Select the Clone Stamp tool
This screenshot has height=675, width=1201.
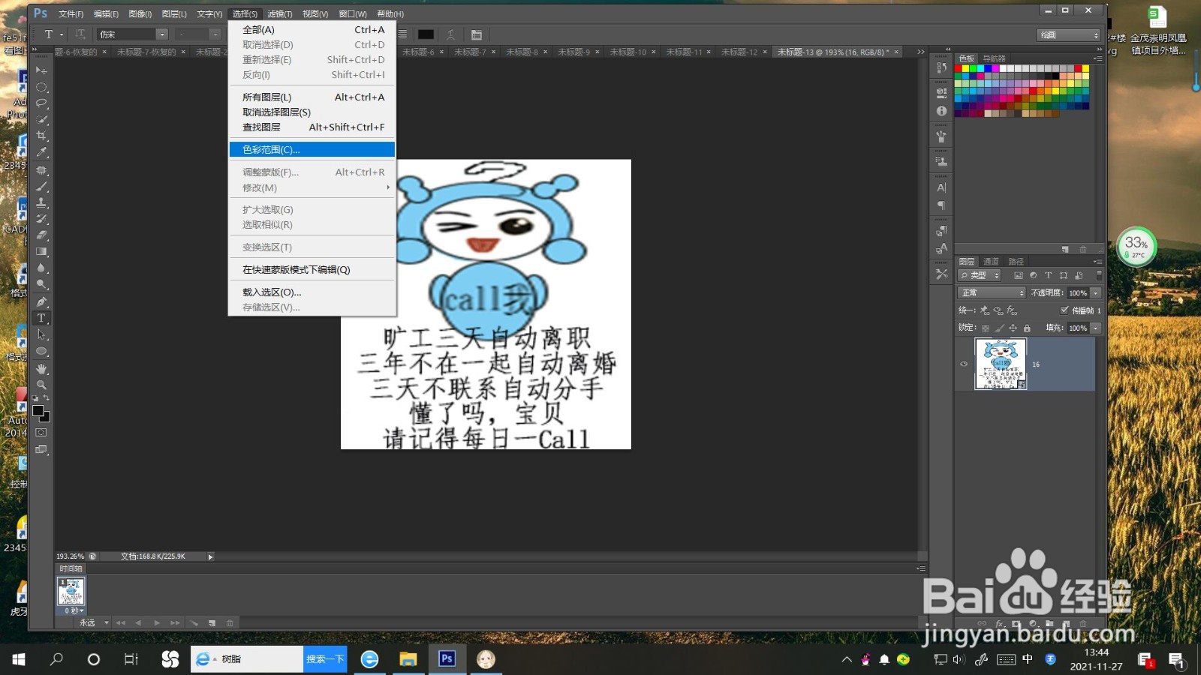click(41, 202)
